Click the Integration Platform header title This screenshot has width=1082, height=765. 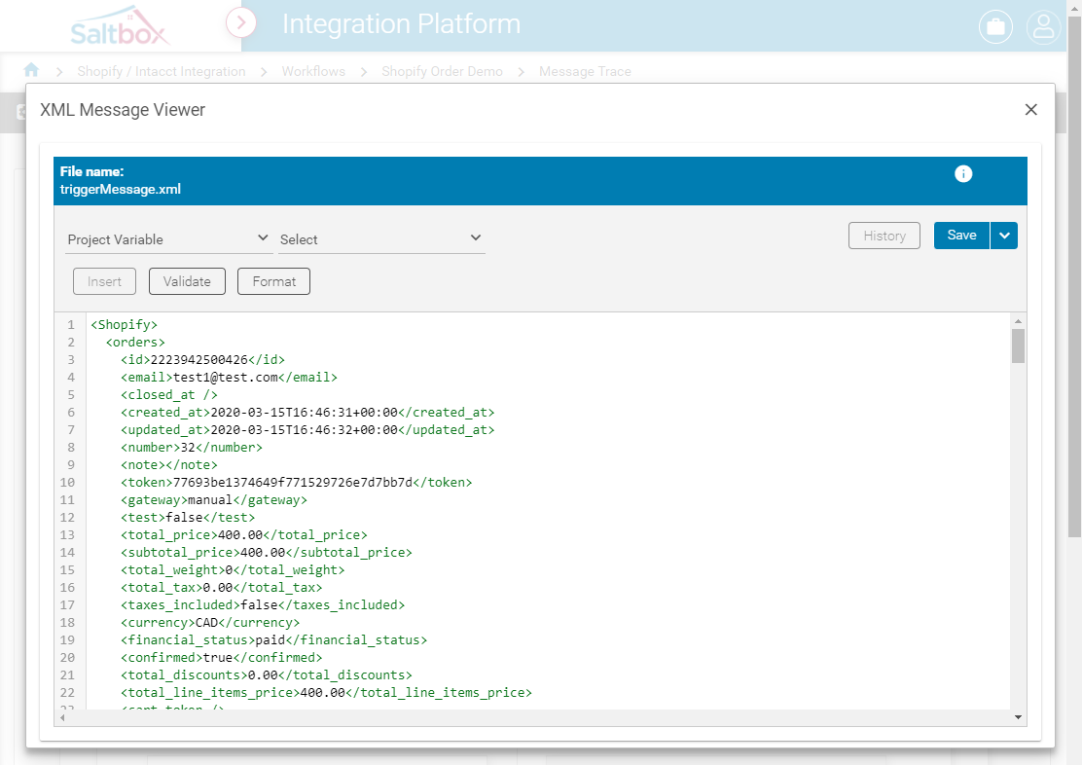pos(401,24)
